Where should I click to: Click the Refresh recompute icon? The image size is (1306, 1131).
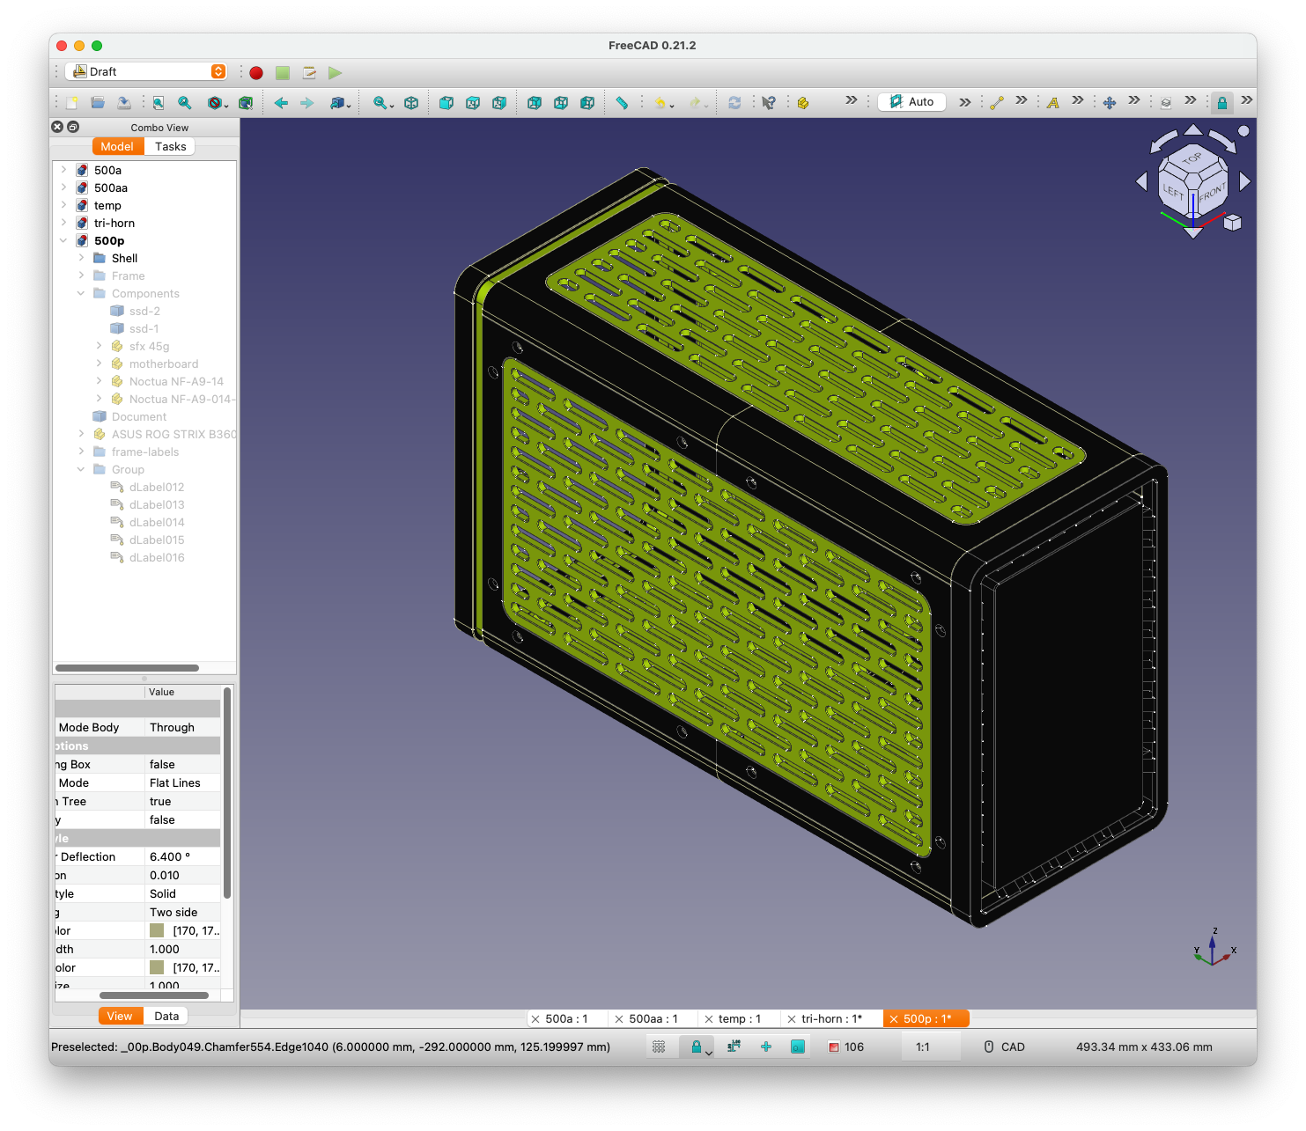[x=734, y=103]
